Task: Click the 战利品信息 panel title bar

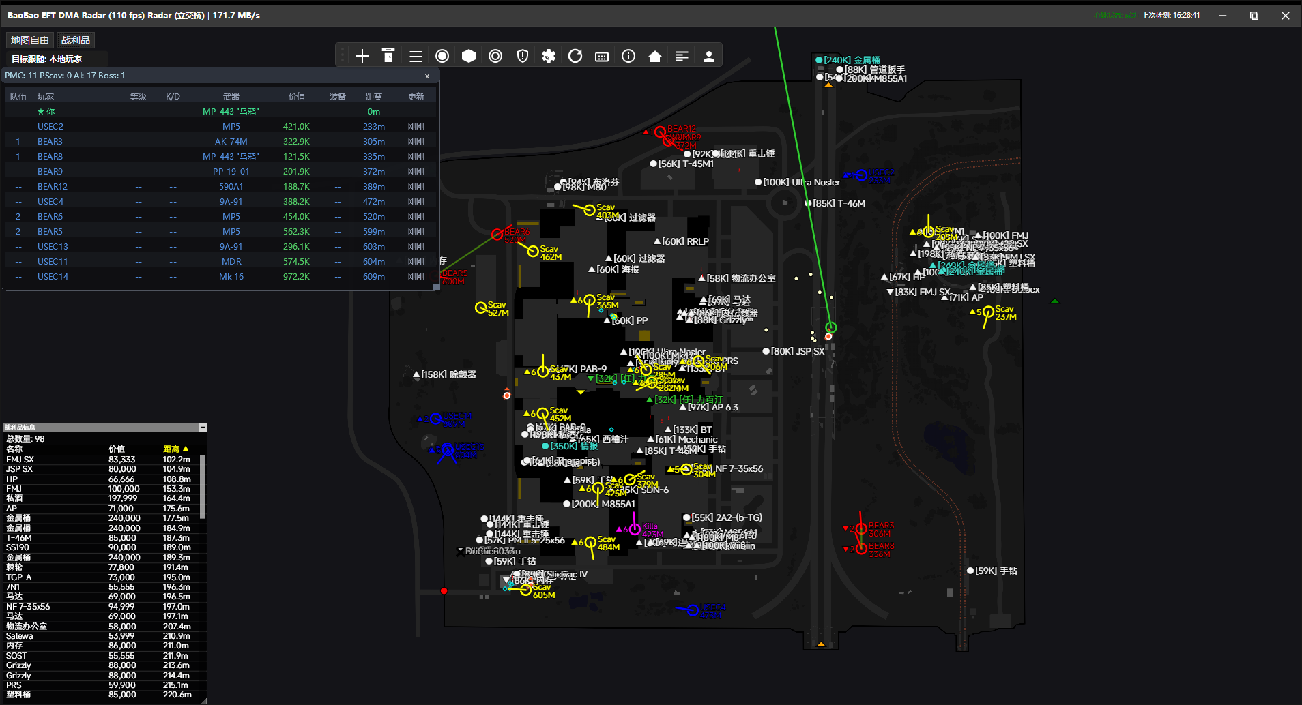Action: (100, 427)
